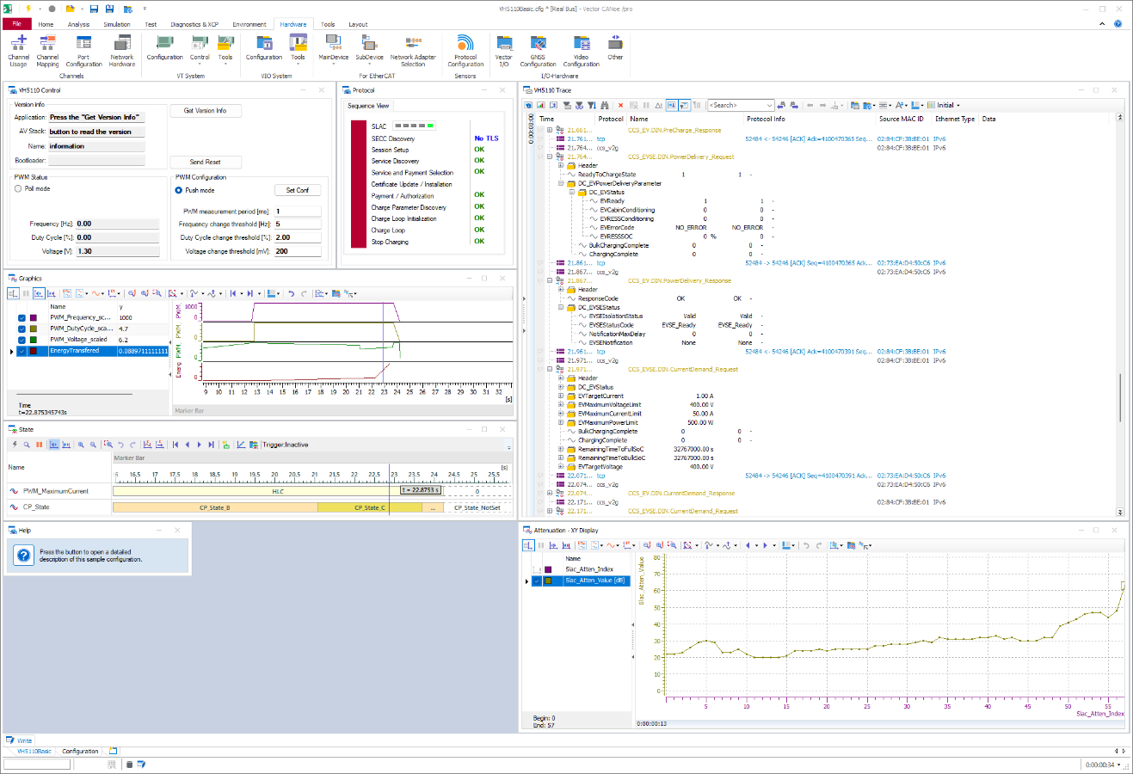Open Trace search combo box dropdown
The height and width of the screenshot is (774, 1133).
tap(769, 105)
